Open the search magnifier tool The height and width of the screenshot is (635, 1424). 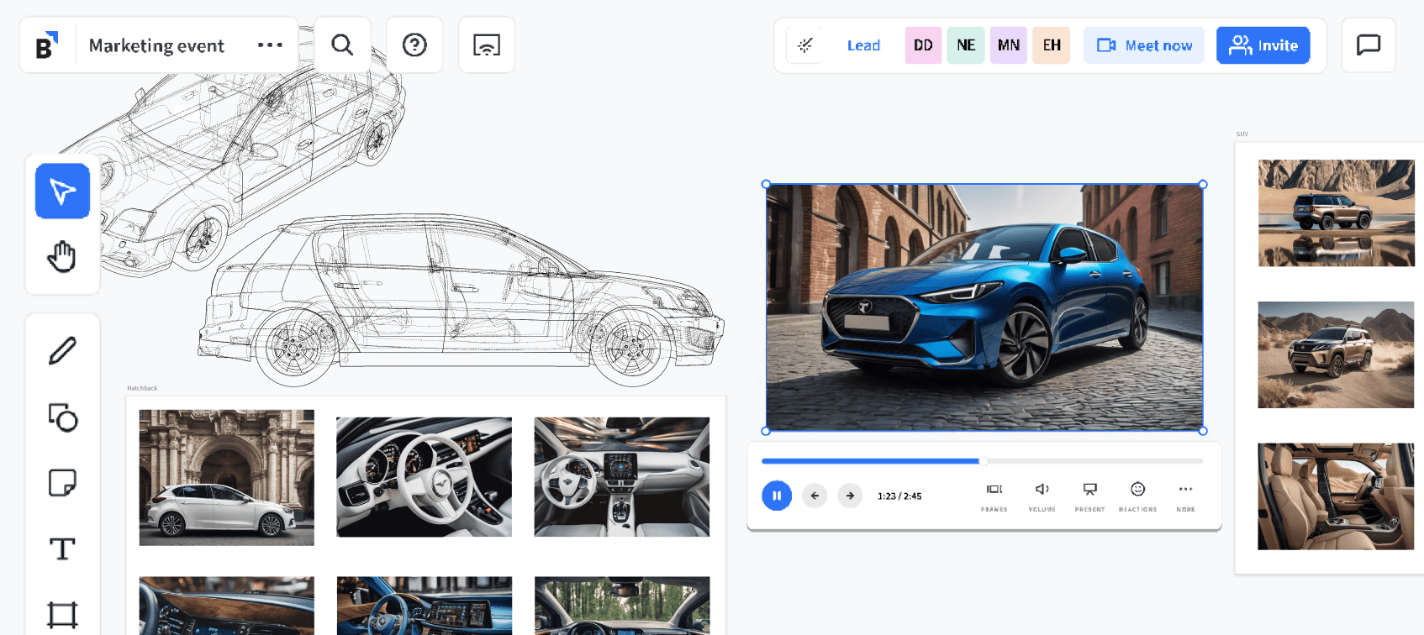(x=342, y=45)
